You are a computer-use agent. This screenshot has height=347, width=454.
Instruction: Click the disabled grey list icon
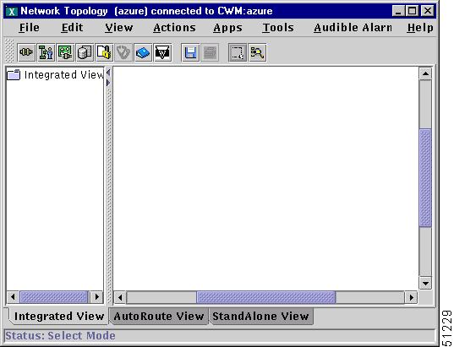[x=210, y=52]
